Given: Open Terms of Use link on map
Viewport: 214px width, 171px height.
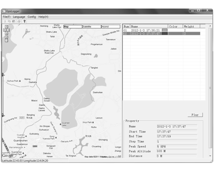Looking at the screenshot, I should tap(115, 156).
